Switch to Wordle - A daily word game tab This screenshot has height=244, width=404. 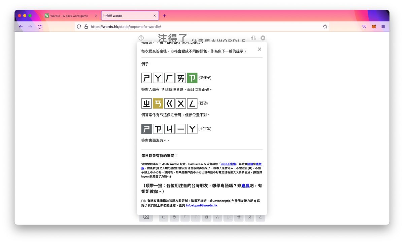pos(71,16)
